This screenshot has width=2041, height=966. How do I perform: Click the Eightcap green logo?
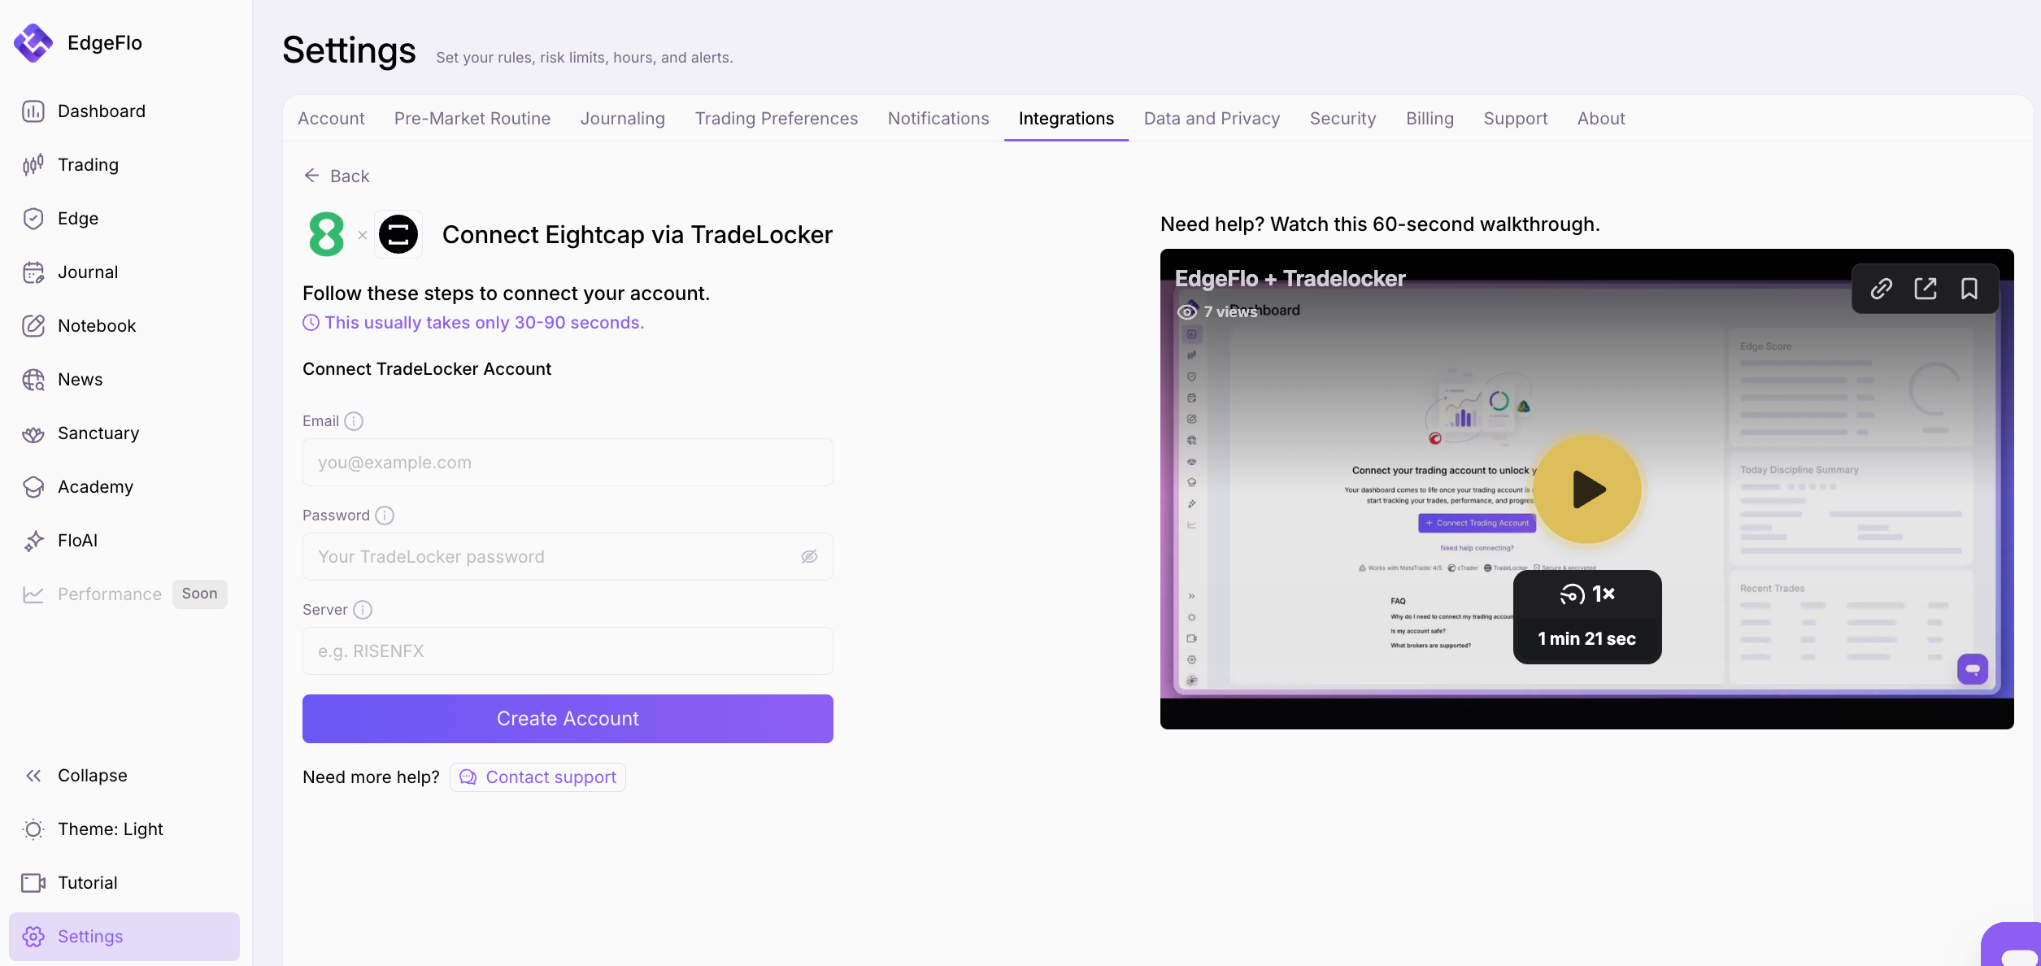(326, 234)
